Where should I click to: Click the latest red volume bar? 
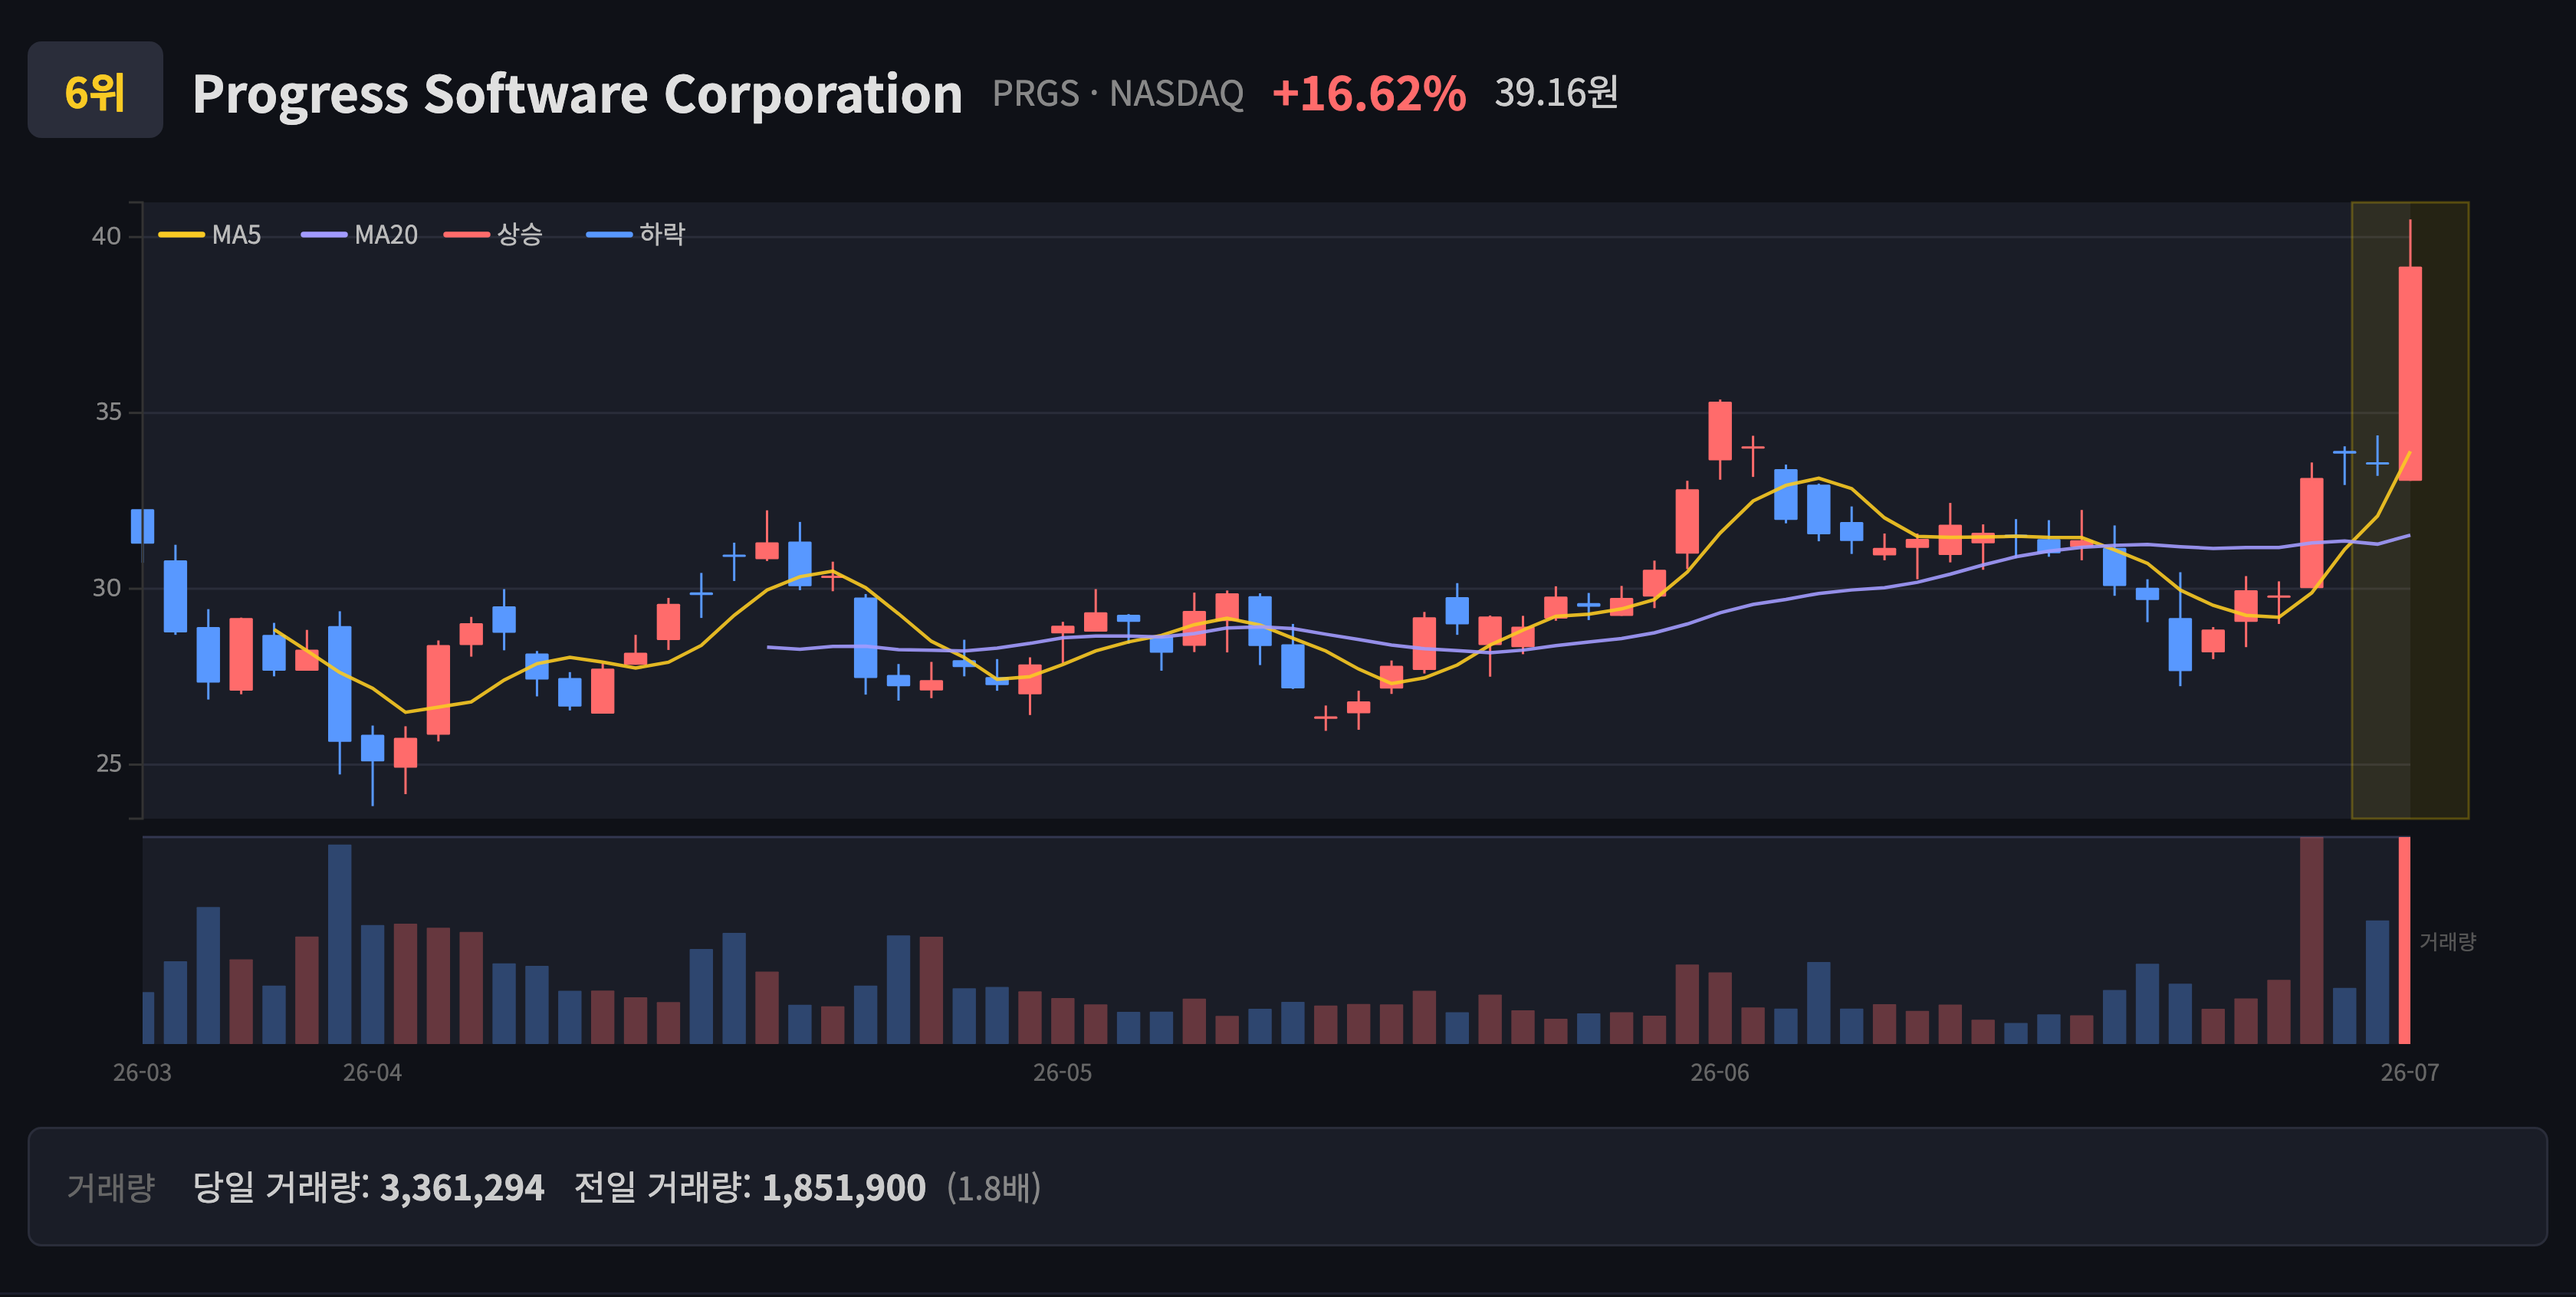(2404, 940)
